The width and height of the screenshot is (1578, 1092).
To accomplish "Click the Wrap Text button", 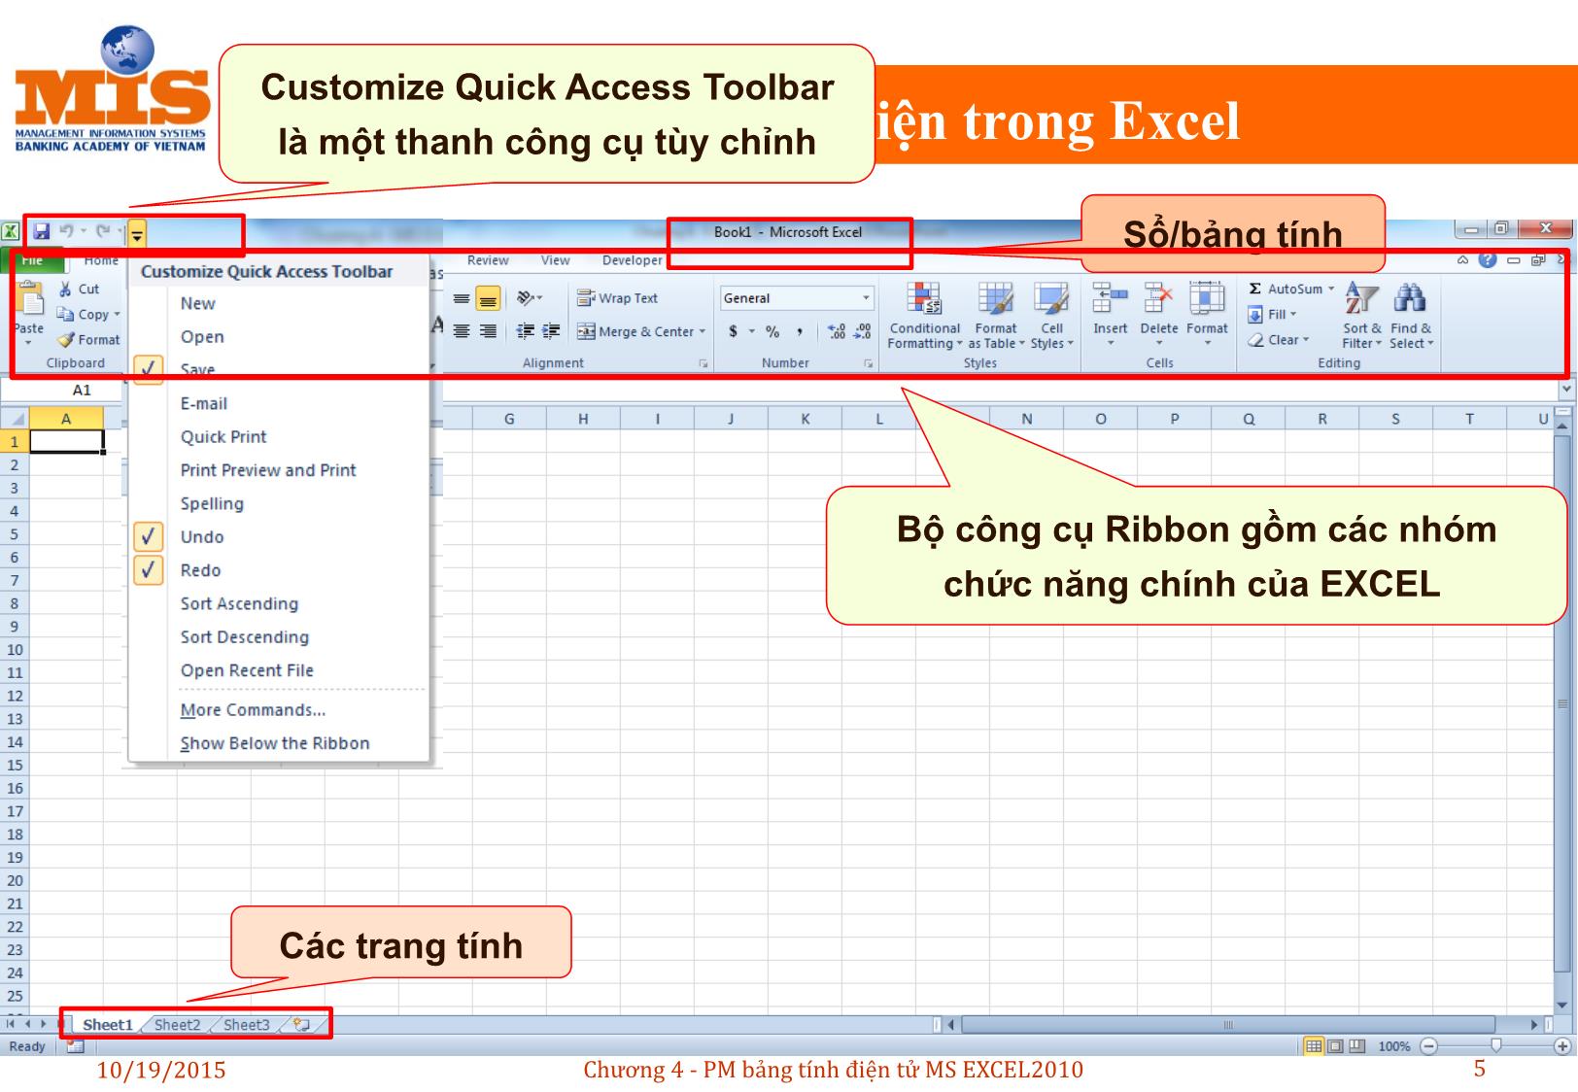I will click(617, 298).
